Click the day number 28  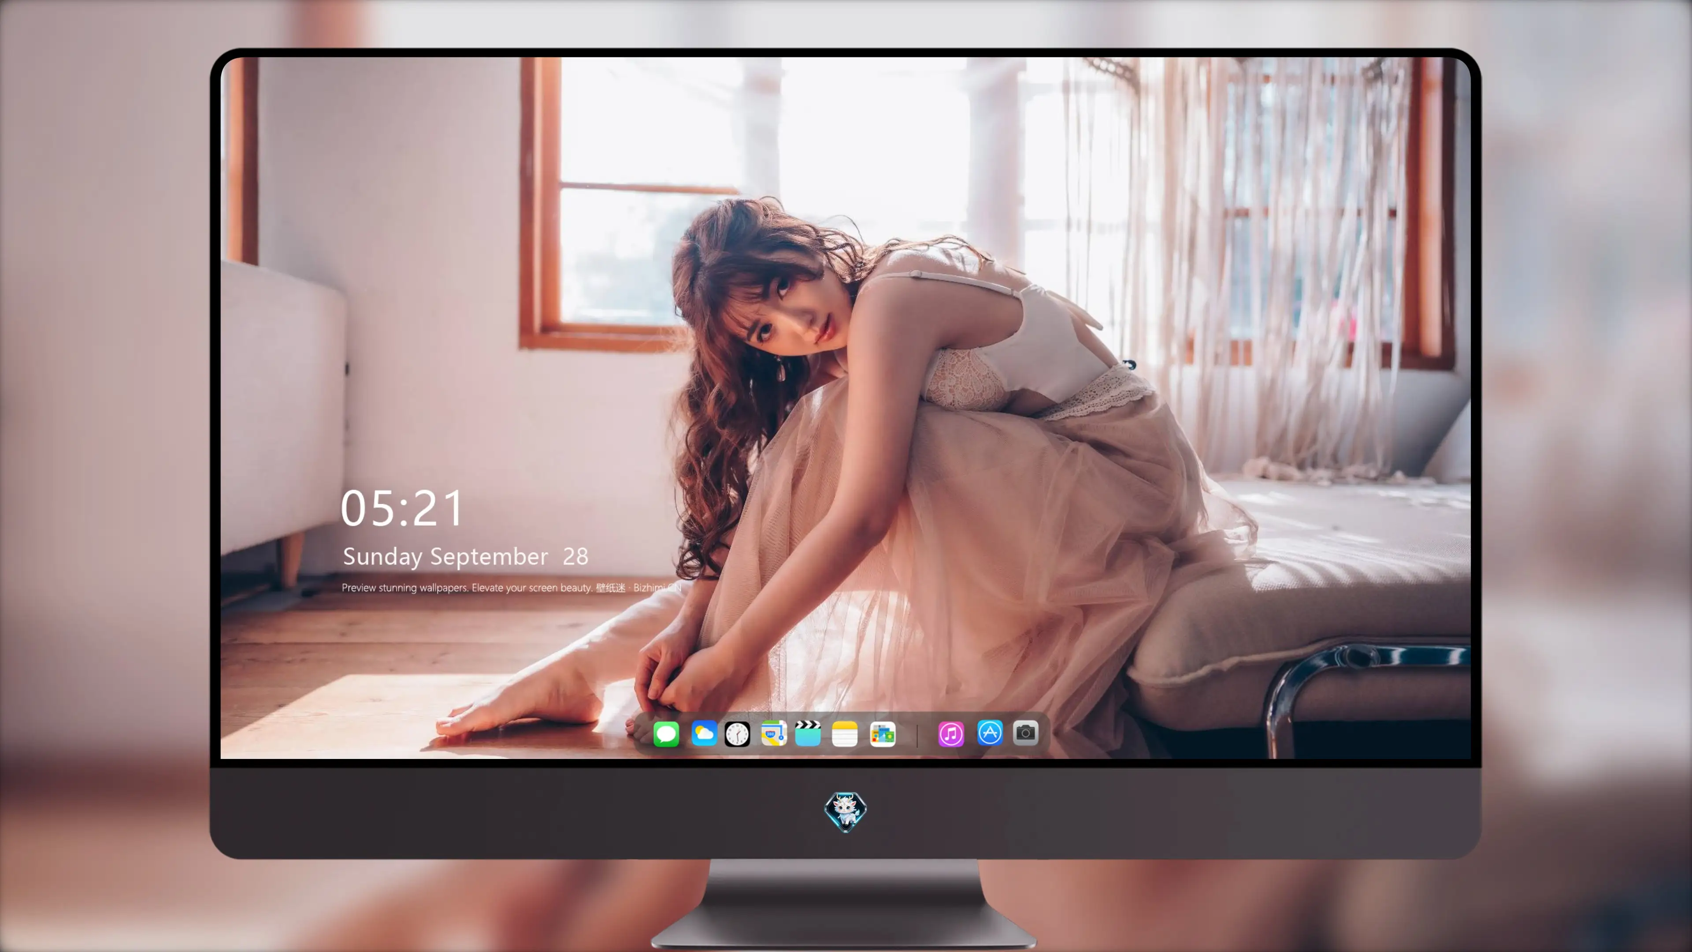pos(575,557)
